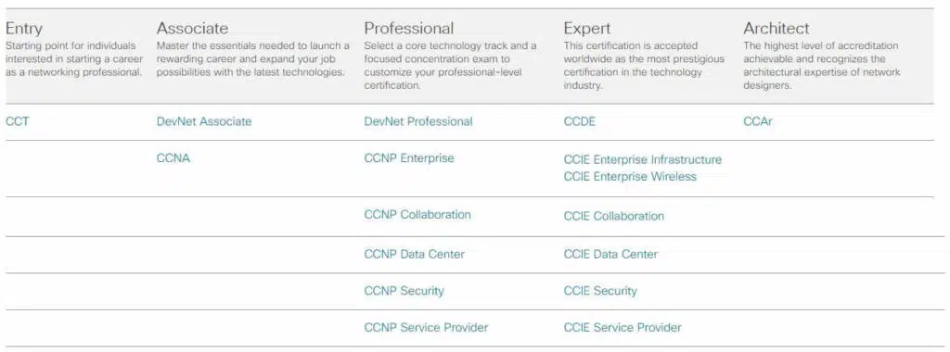Open CCNP Data Center link
This screenshot has height=352, width=950.
click(x=415, y=255)
